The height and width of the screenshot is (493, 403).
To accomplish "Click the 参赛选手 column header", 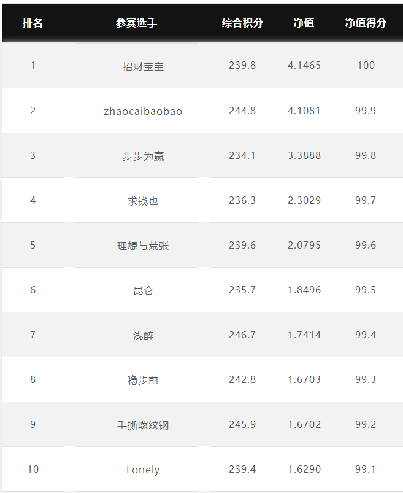I will (x=137, y=23).
